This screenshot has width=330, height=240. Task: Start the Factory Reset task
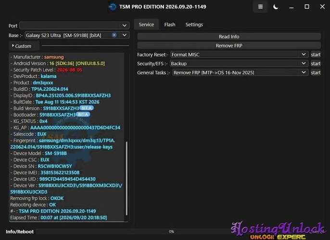point(316,55)
